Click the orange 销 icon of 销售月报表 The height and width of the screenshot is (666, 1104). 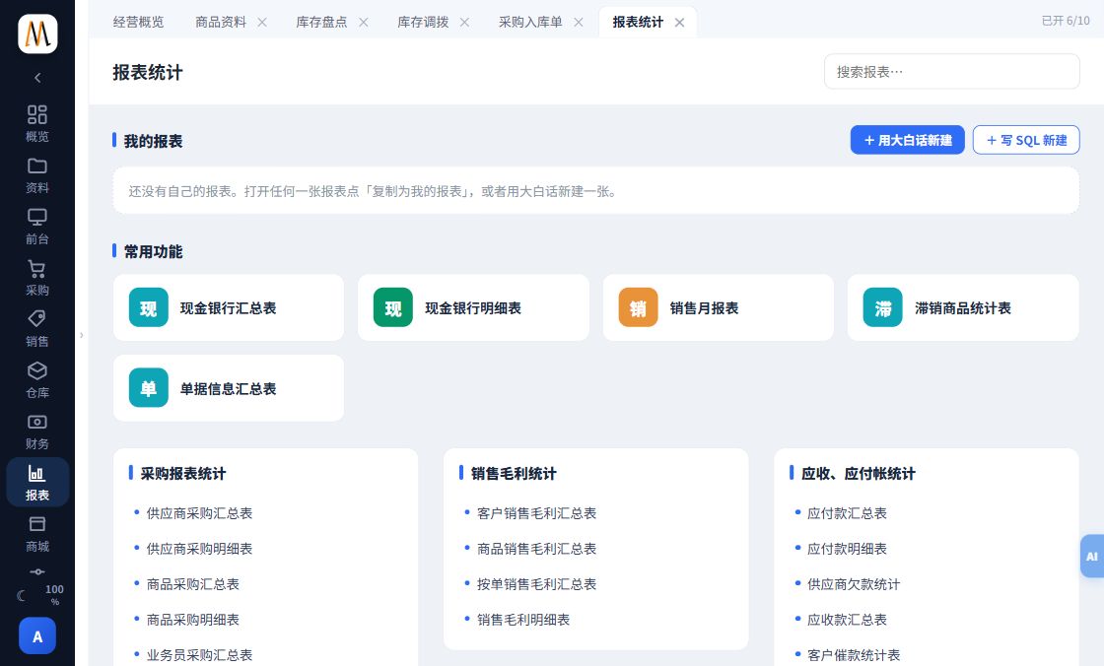(638, 307)
